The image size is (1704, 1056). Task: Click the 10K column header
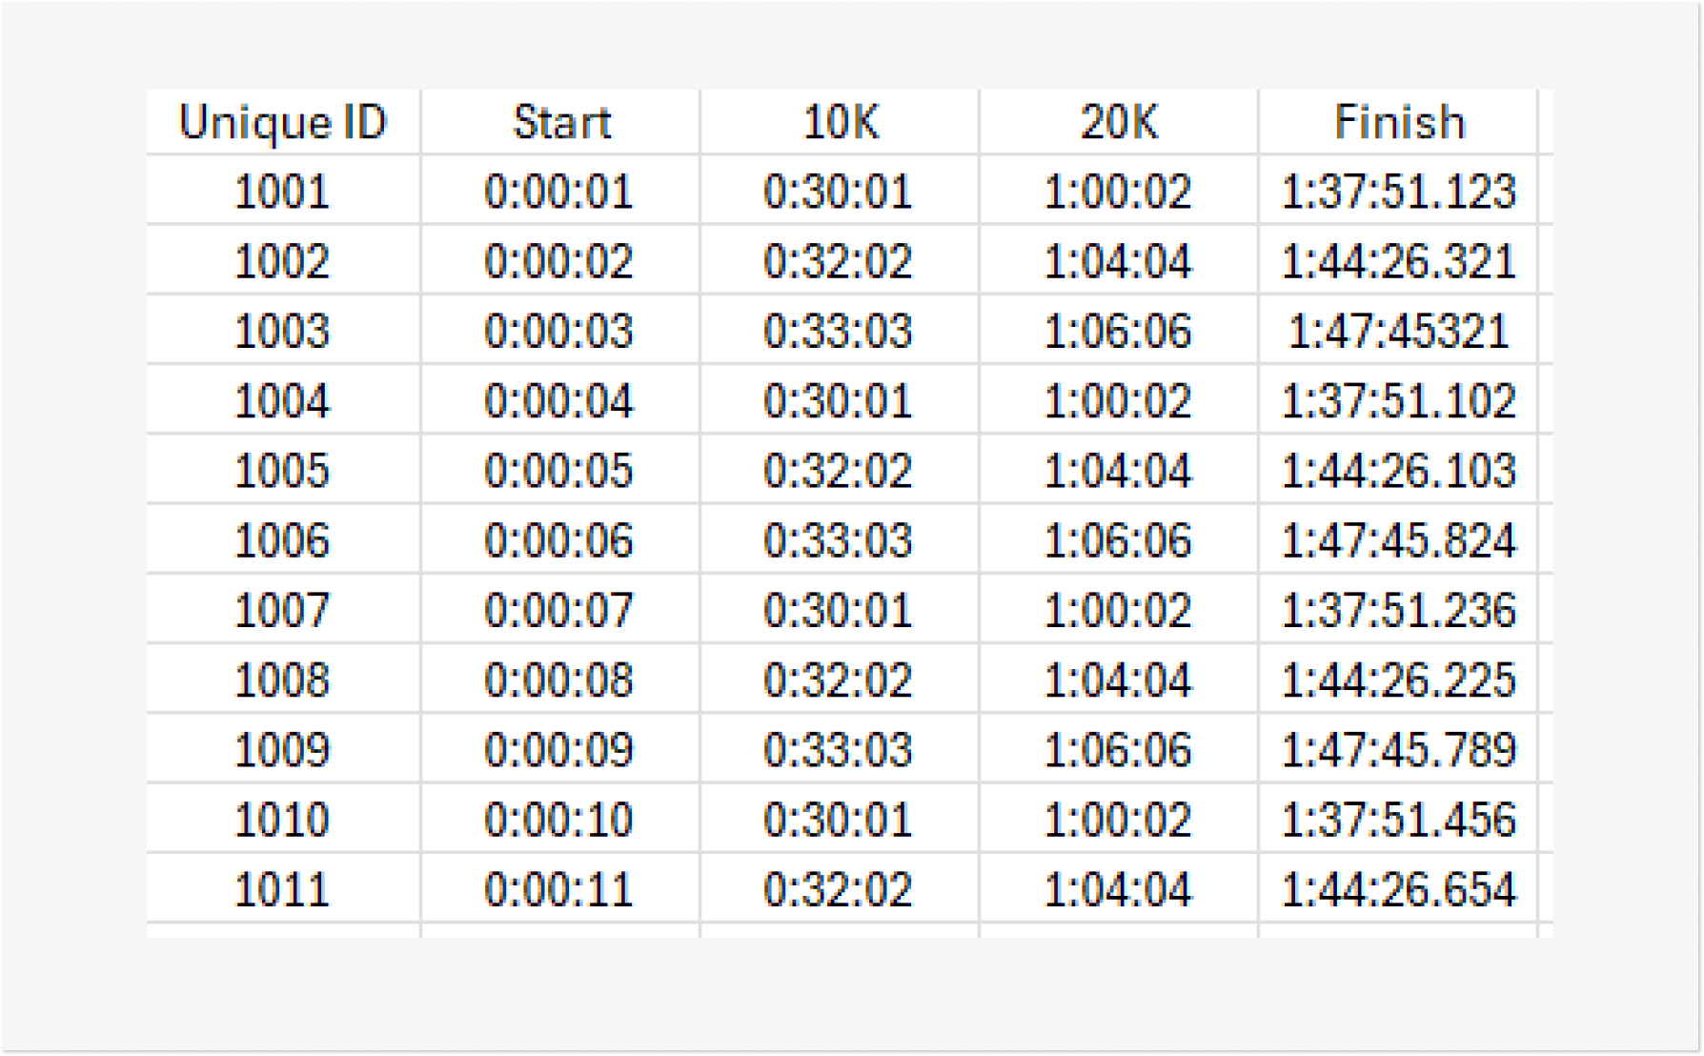click(x=840, y=122)
